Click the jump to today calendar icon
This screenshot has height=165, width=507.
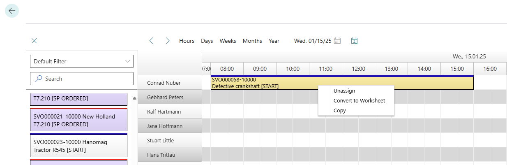click(355, 41)
